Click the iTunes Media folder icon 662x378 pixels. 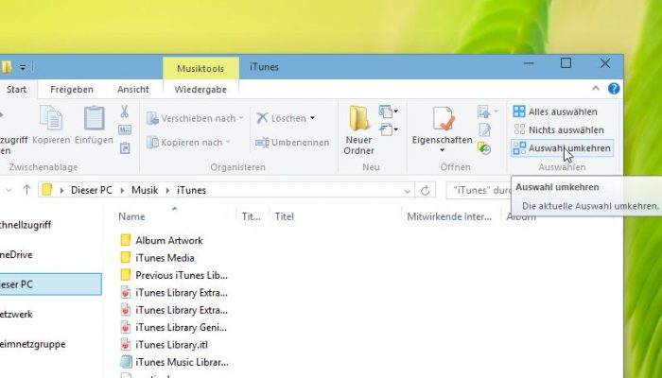coord(126,258)
